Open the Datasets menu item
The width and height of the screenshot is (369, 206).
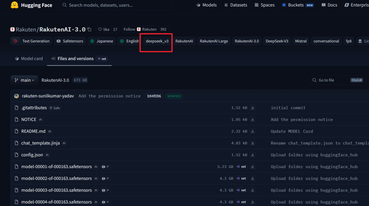point(236,5)
